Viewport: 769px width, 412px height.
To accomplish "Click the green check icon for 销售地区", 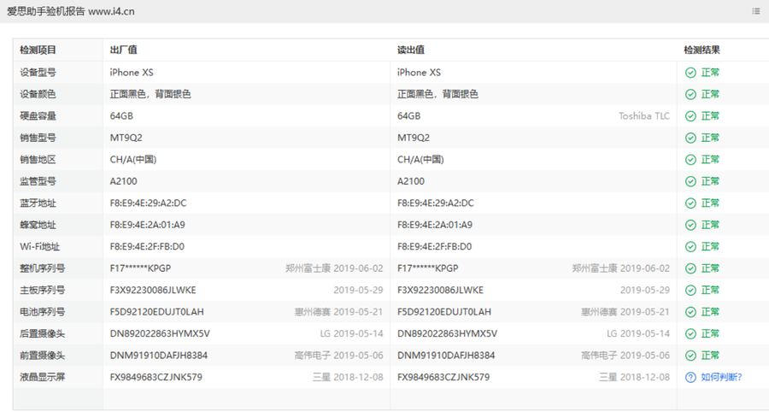I will [x=690, y=160].
